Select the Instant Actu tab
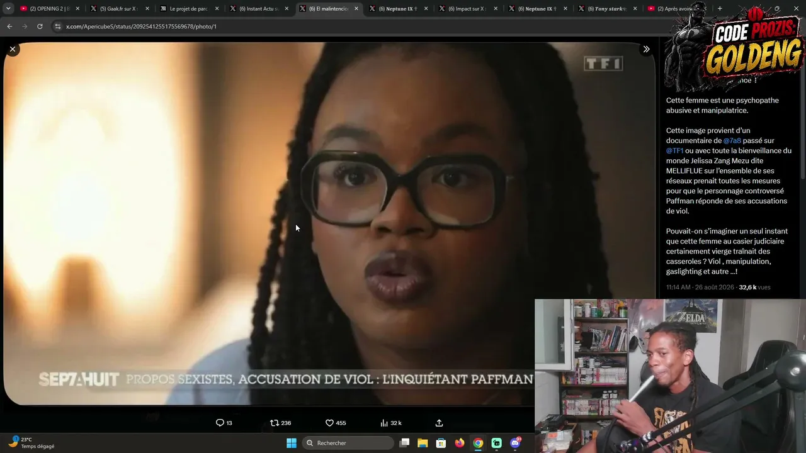The width and height of the screenshot is (806, 453). pos(259,9)
